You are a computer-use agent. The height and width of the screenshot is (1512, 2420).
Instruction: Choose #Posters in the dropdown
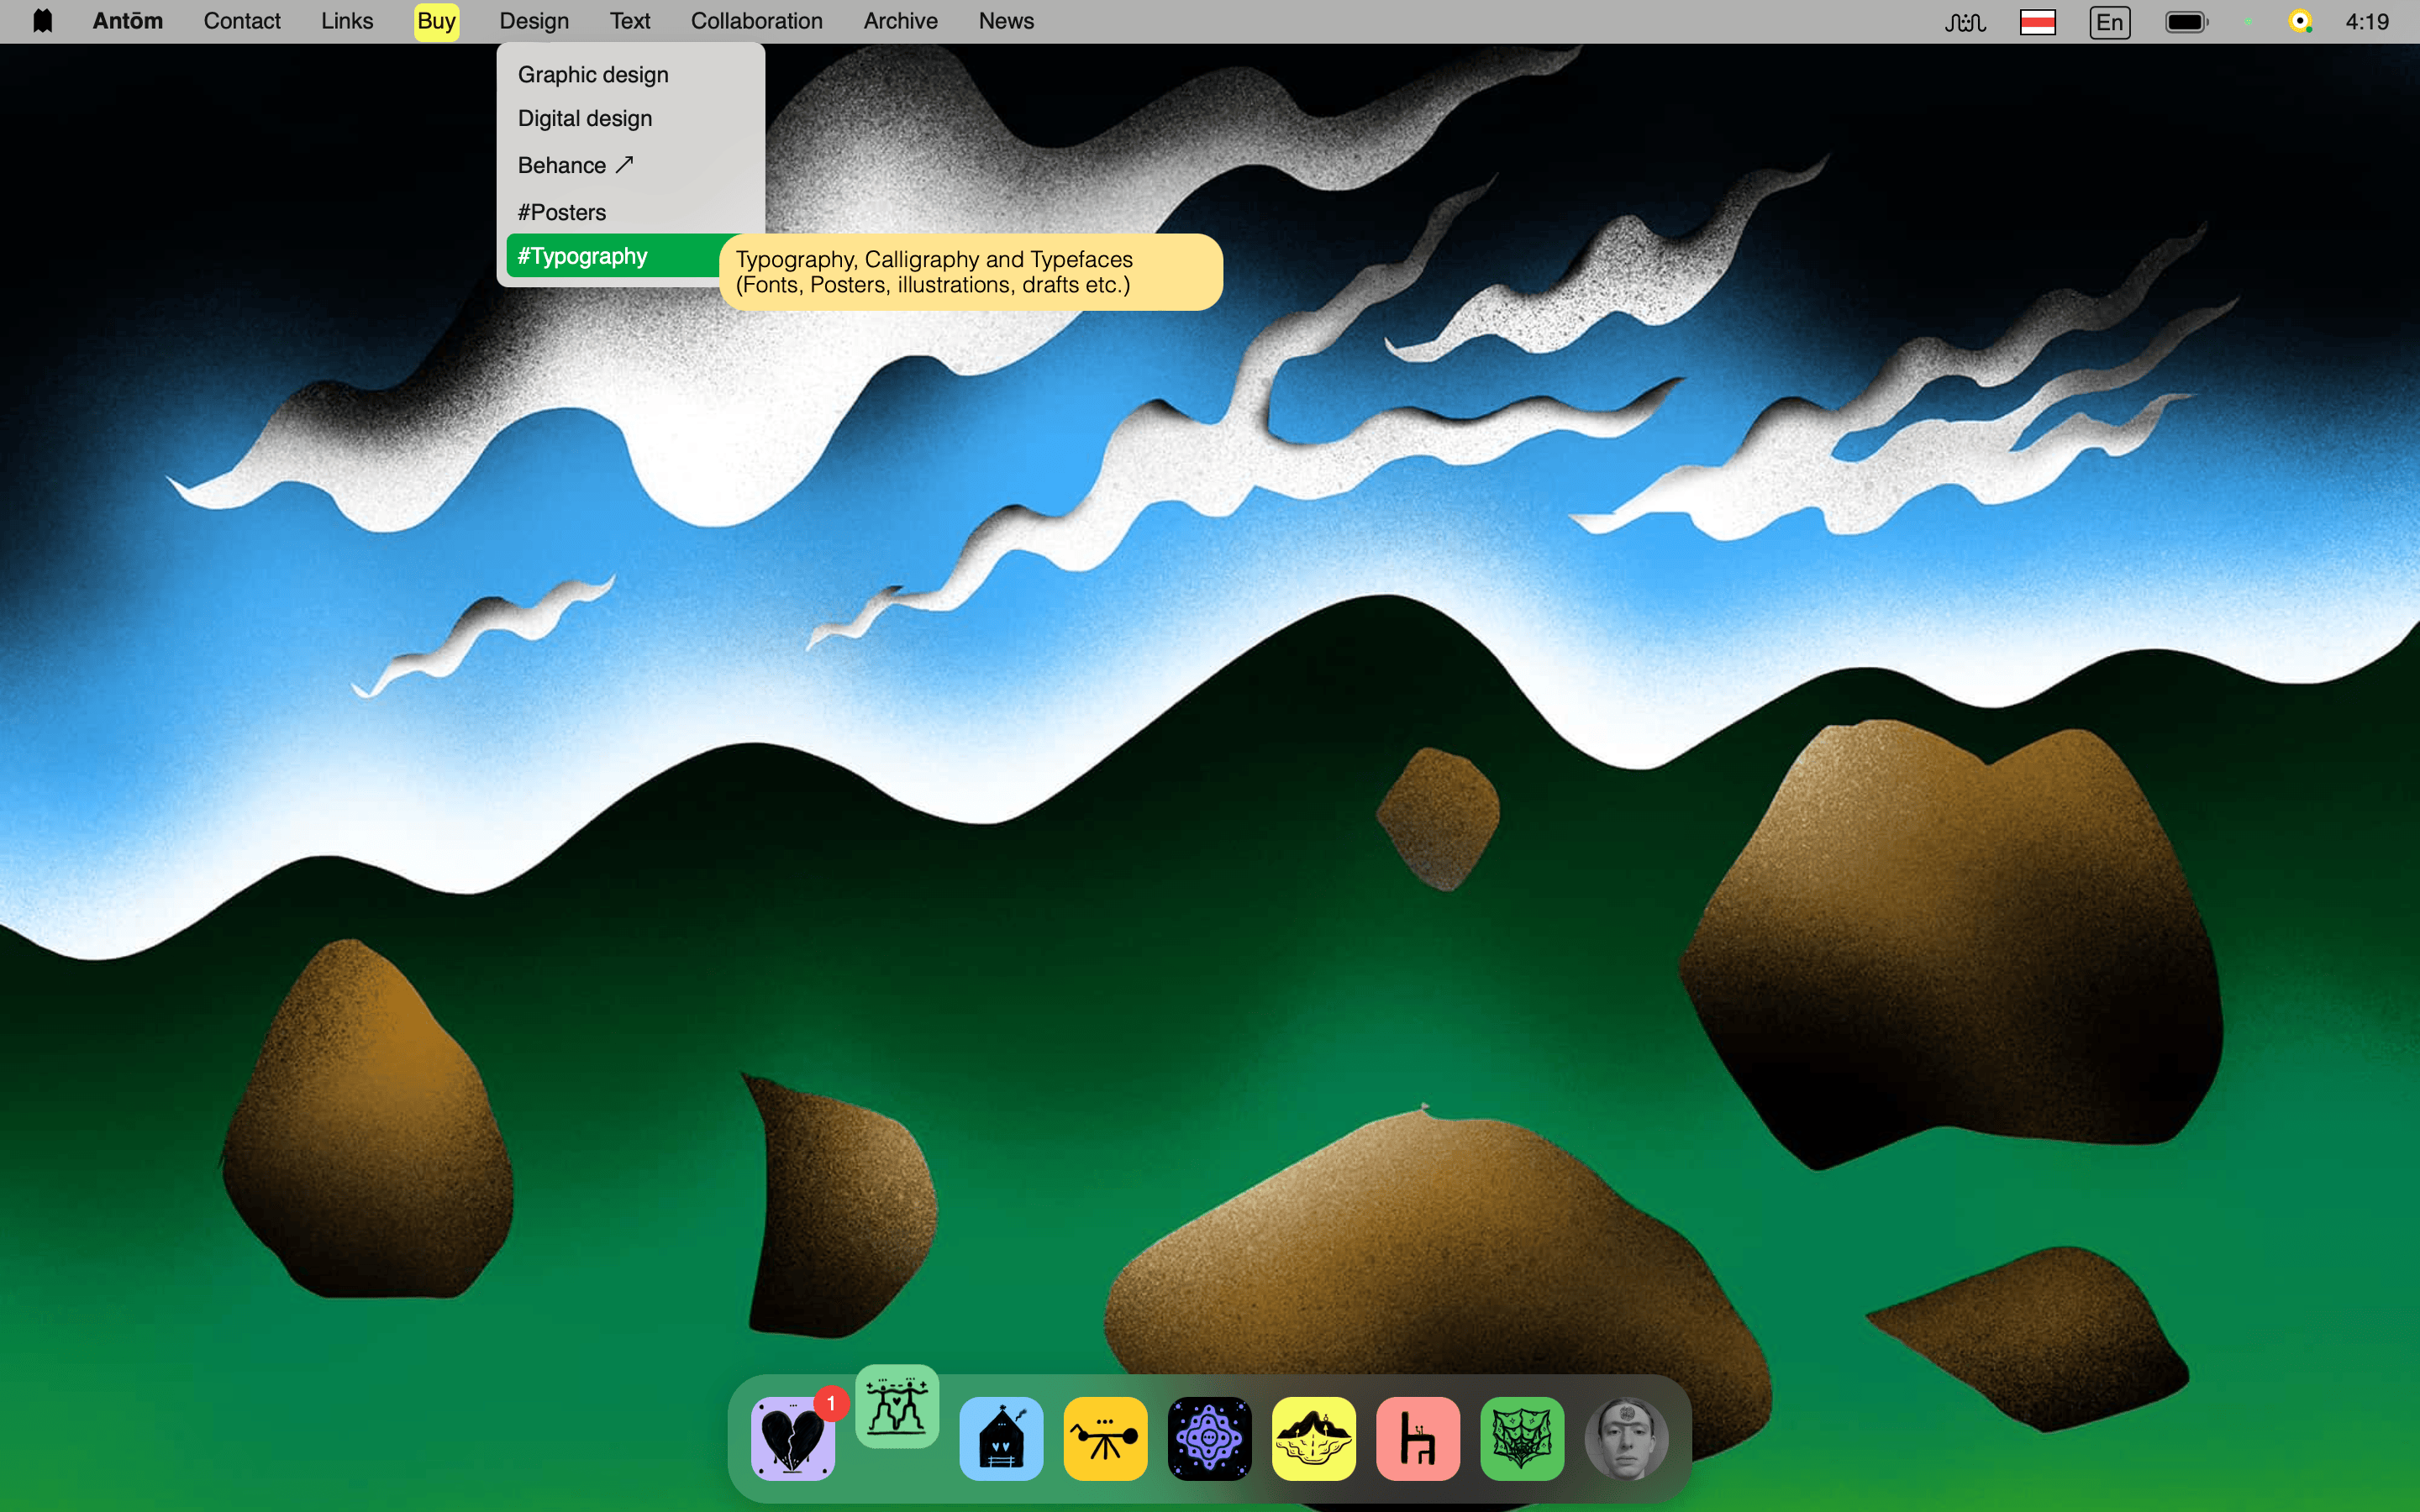[562, 212]
